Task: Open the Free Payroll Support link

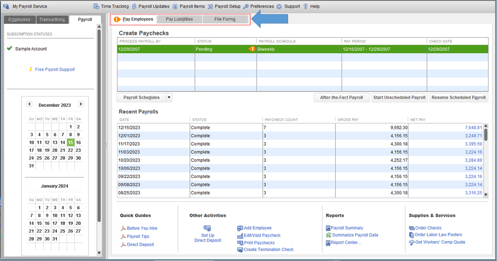Action: pyautogui.click(x=55, y=70)
